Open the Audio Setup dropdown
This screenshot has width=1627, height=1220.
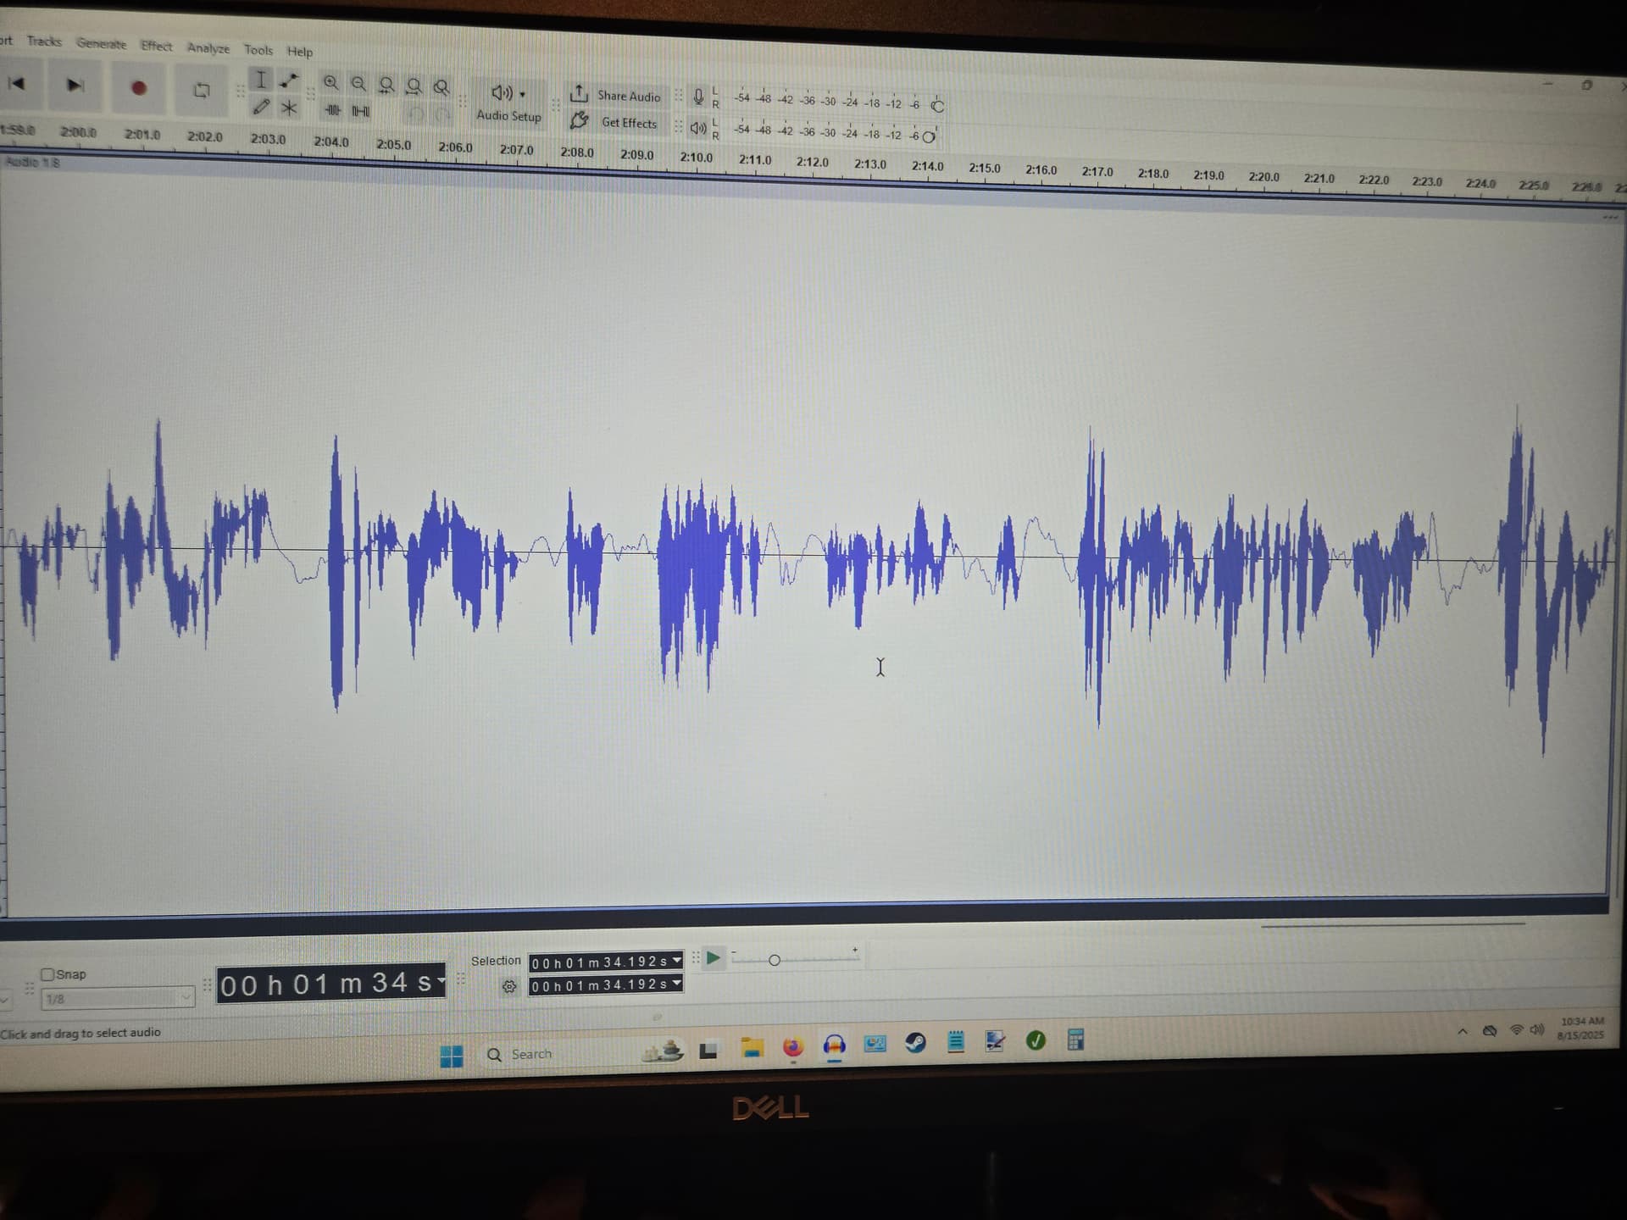(508, 103)
